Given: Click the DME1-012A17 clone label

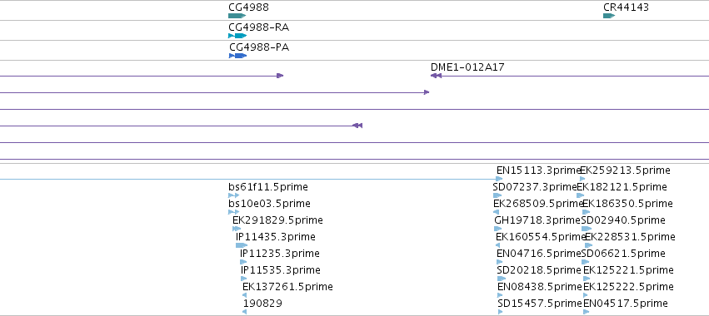Looking at the screenshot, I should pos(467,67).
